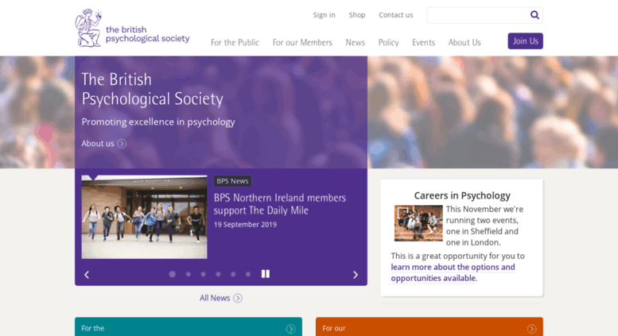Open the For our Members menu
Image resolution: width=618 pixels, height=336 pixels.
302,42
